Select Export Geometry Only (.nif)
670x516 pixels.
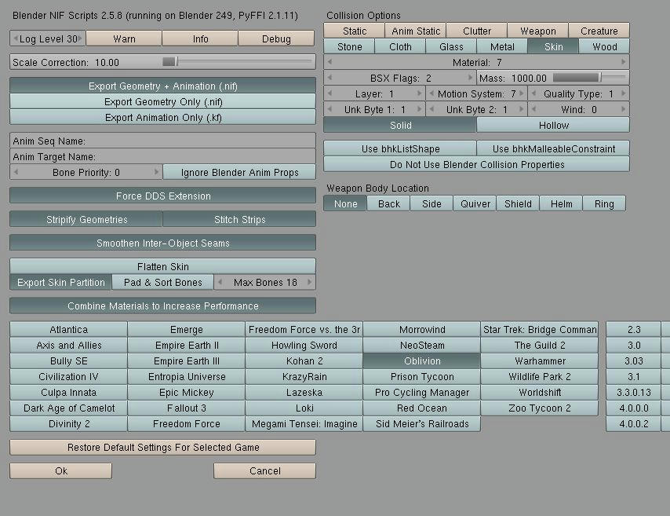point(163,101)
